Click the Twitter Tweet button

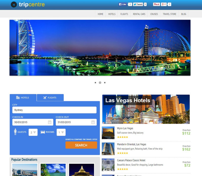138,4
